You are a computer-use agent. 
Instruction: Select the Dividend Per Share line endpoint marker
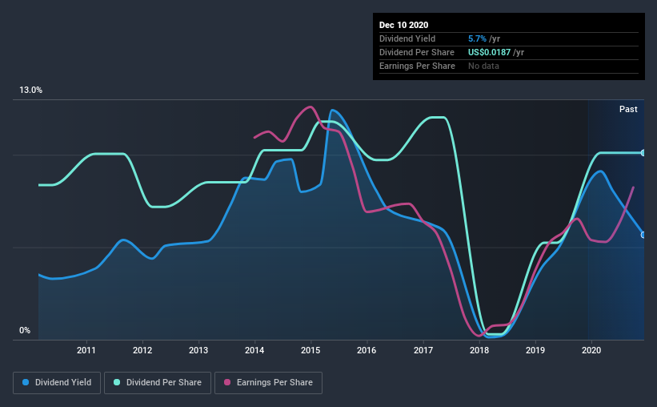coord(643,153)
